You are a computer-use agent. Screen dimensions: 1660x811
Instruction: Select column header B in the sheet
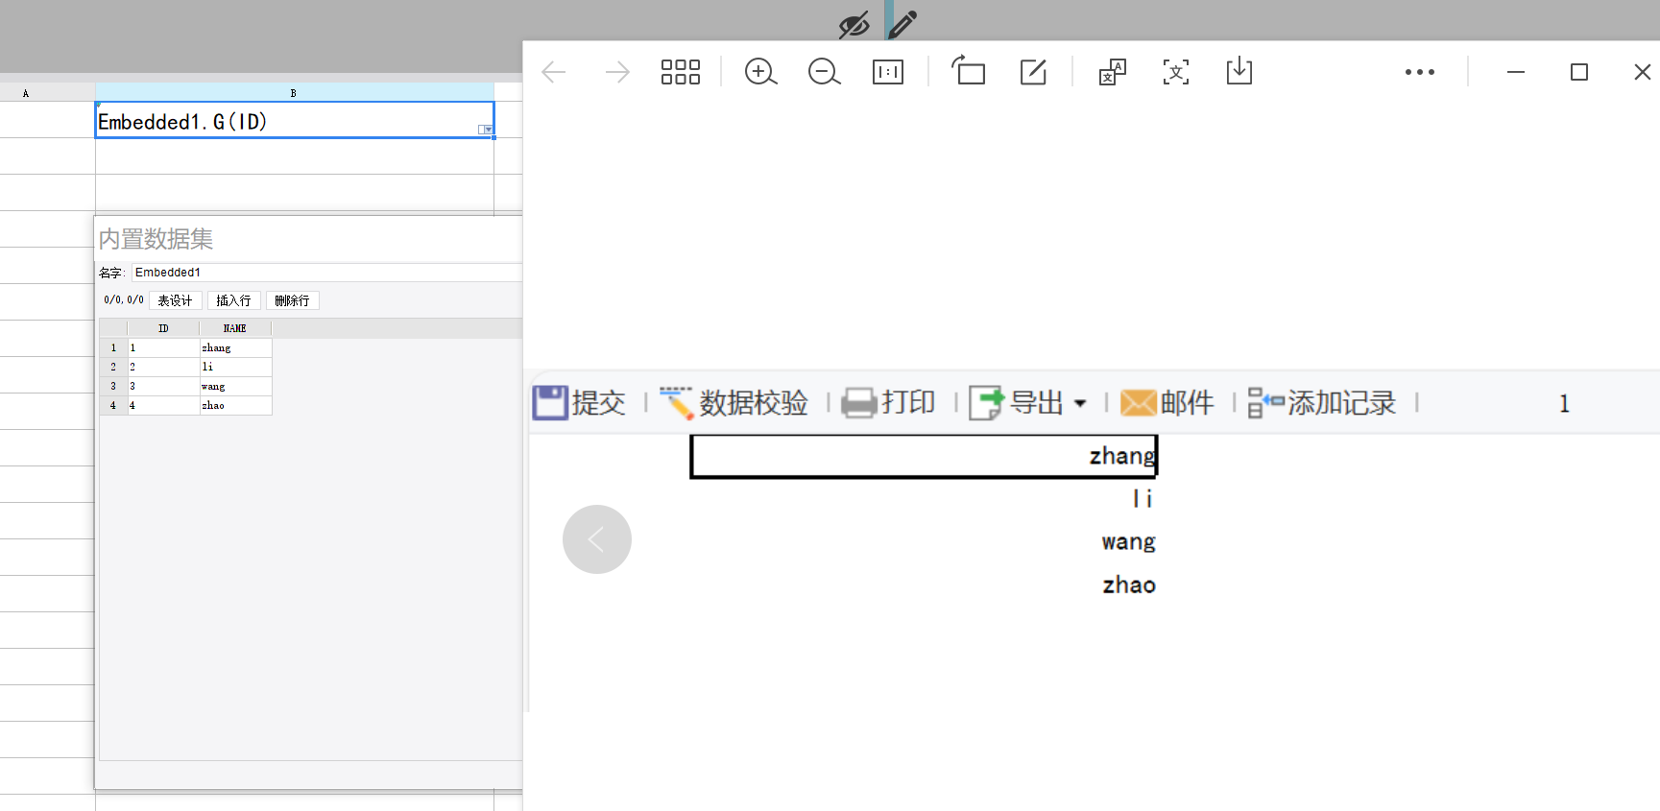pyautogui.click(x=294, y=93)
